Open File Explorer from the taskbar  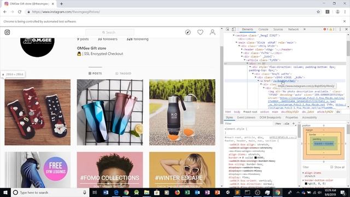147,192
